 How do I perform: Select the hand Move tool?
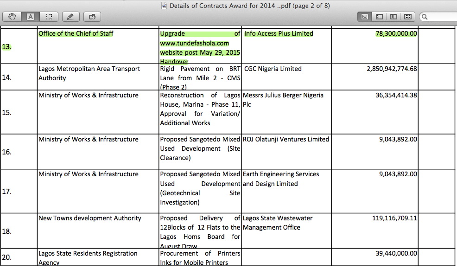tap(12, 17)
